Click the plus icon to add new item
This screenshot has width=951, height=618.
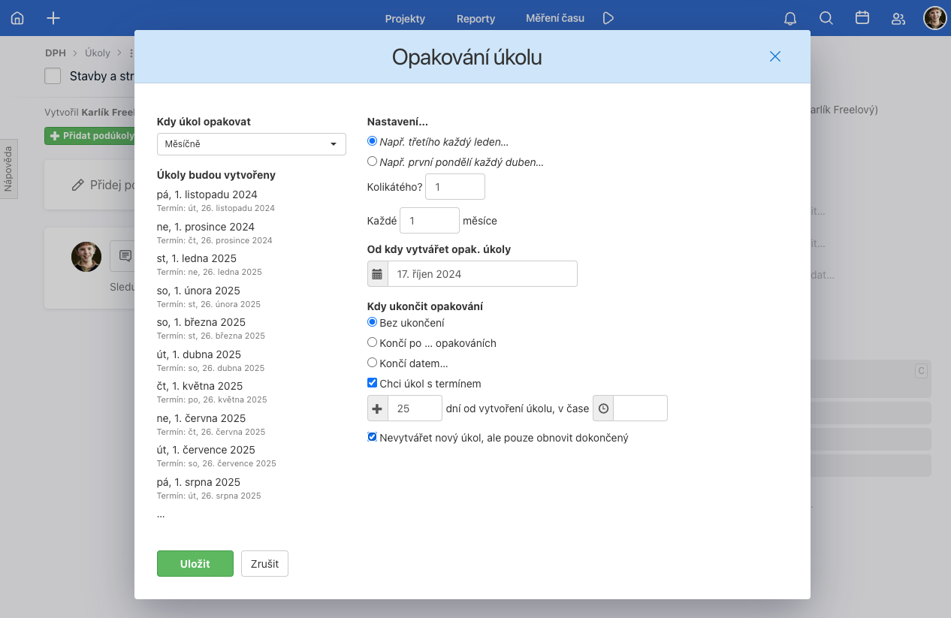(53, 18)
